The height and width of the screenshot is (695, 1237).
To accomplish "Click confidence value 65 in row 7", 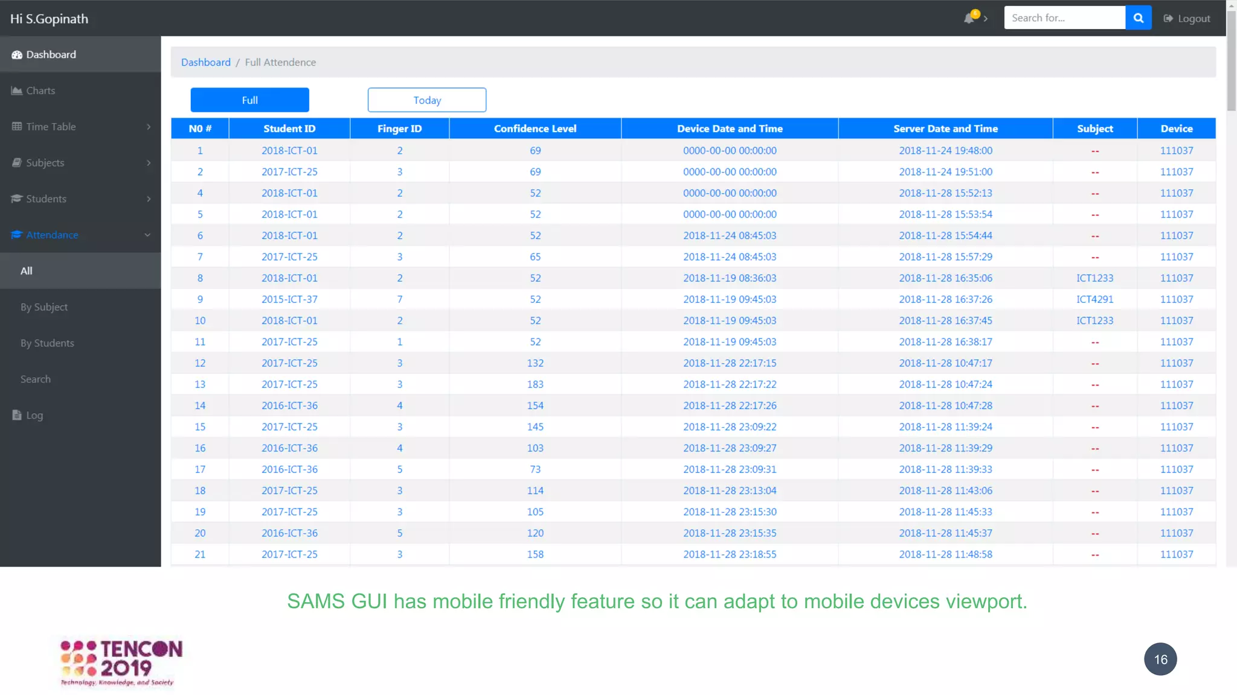I will tap(535, 257).
